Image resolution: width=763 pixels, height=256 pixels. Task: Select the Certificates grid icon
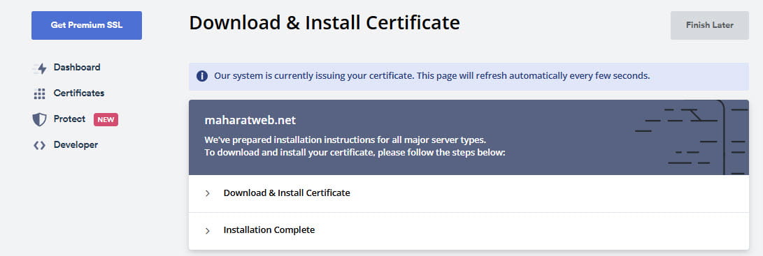coord(39,93)
